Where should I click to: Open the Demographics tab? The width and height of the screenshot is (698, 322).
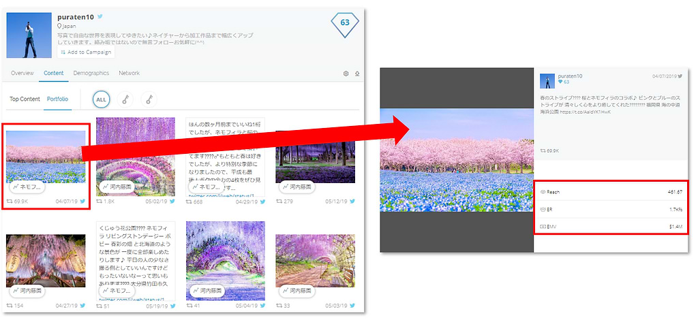pyautogui.click(x=91, y=73)
